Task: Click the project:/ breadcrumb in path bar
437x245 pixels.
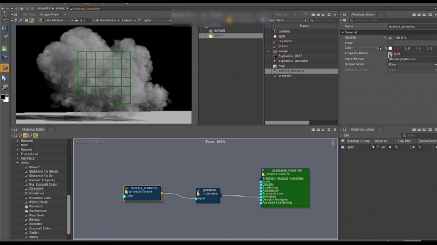Action: pyautogui.click(x=44, y=8)
